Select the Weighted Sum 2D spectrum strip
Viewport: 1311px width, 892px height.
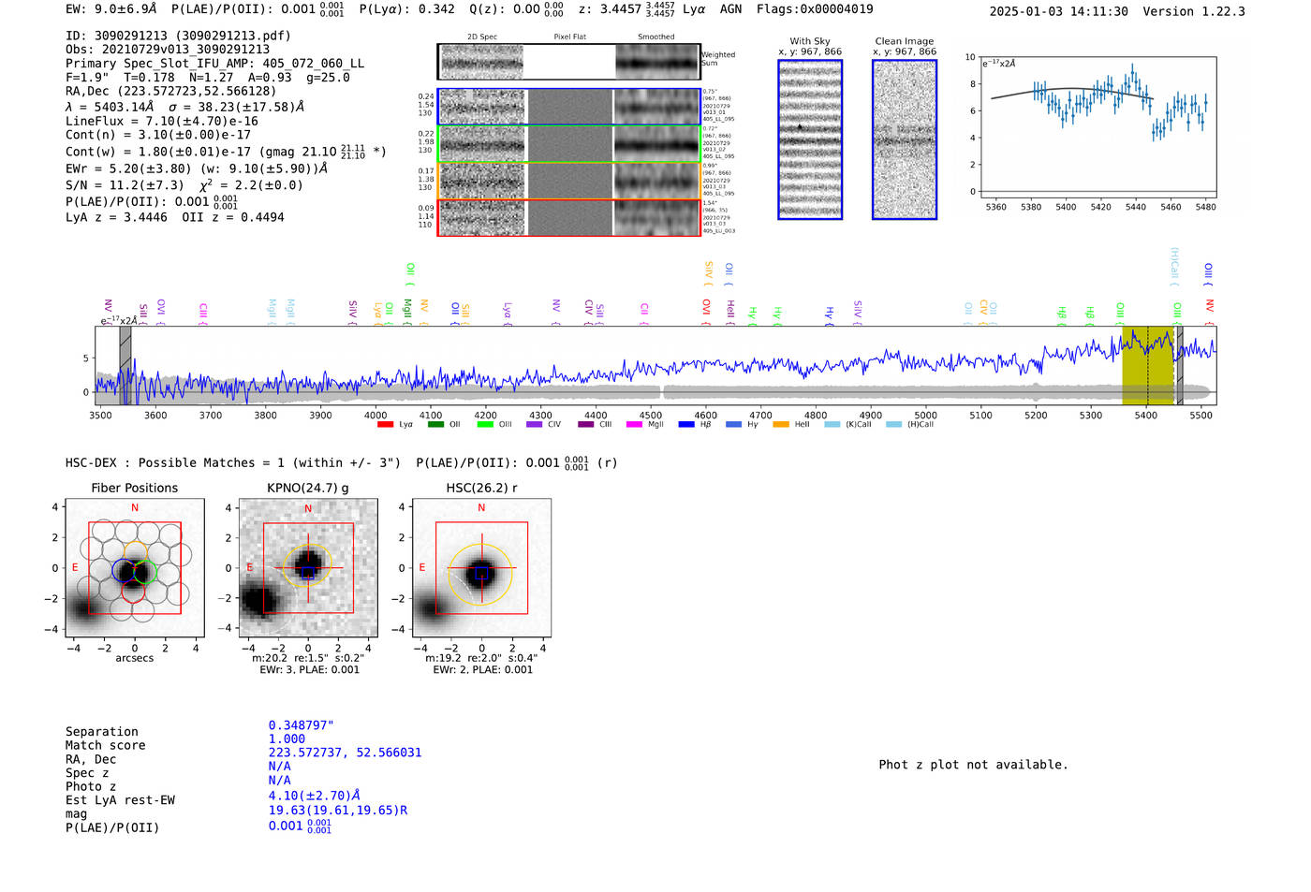tap(568, 62)
